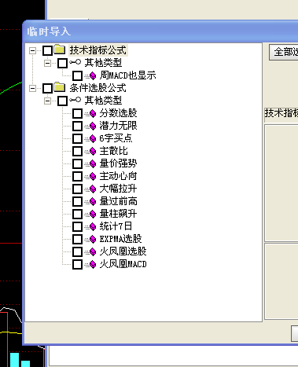This screenshot has width=298, height=367.
Task: Select the 6字买点 formula row
Action: click(x=116, y=138)
